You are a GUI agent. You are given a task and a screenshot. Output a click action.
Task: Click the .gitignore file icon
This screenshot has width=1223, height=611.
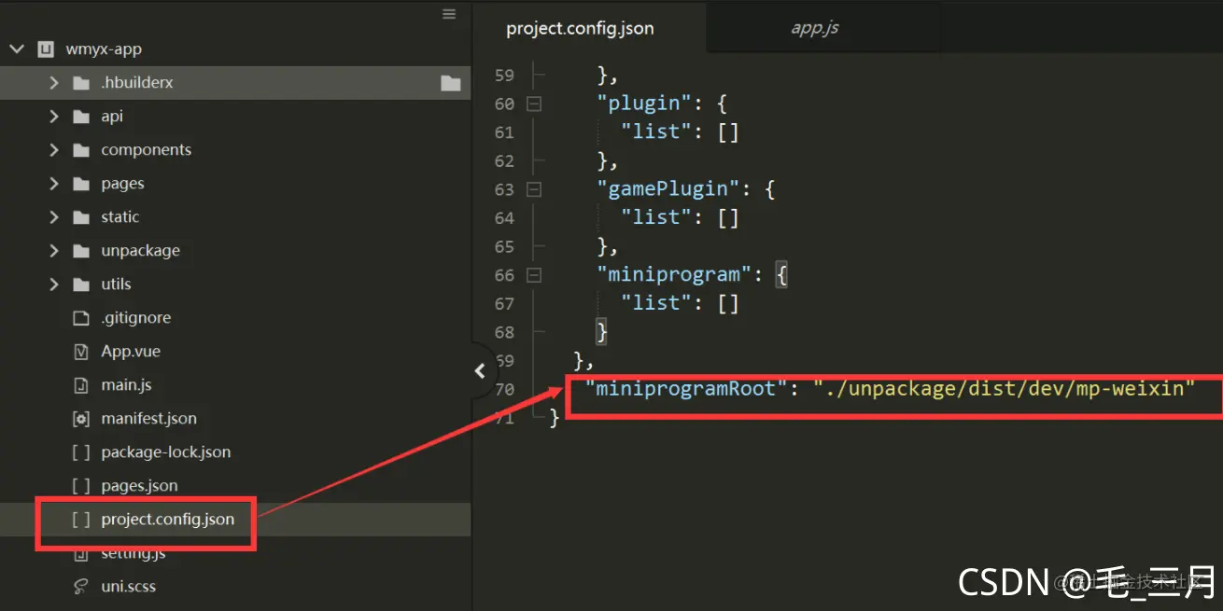pos(80,318)
